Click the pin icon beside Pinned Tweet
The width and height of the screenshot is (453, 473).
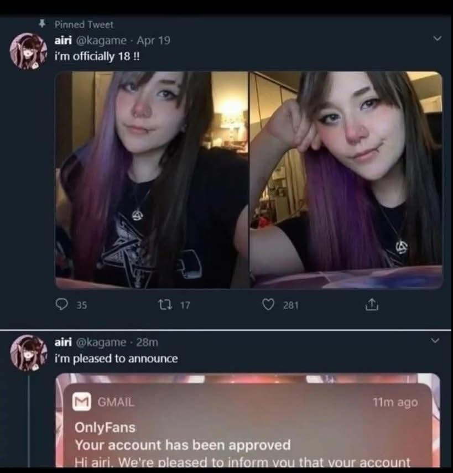click(x=43, y=24)
